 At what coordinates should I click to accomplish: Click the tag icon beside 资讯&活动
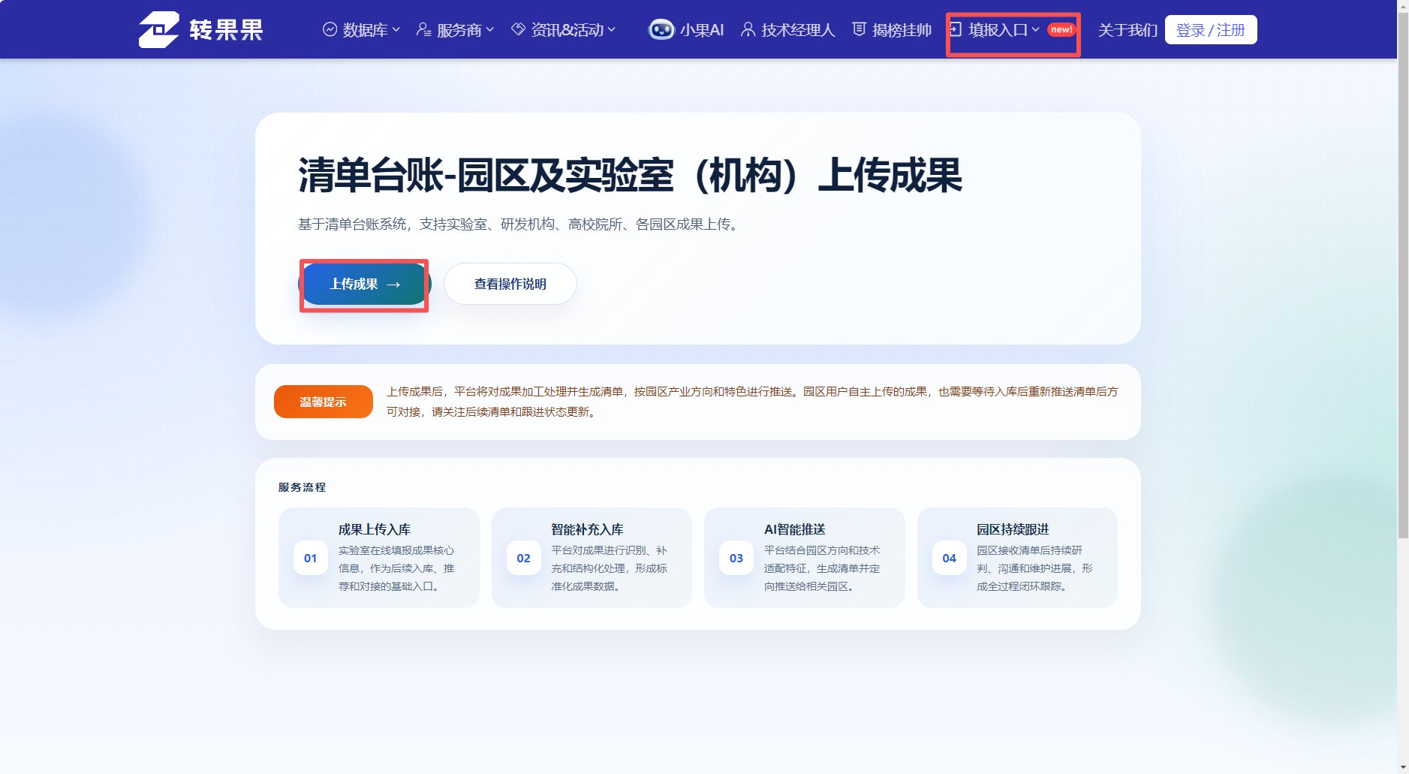coord(517,29)
